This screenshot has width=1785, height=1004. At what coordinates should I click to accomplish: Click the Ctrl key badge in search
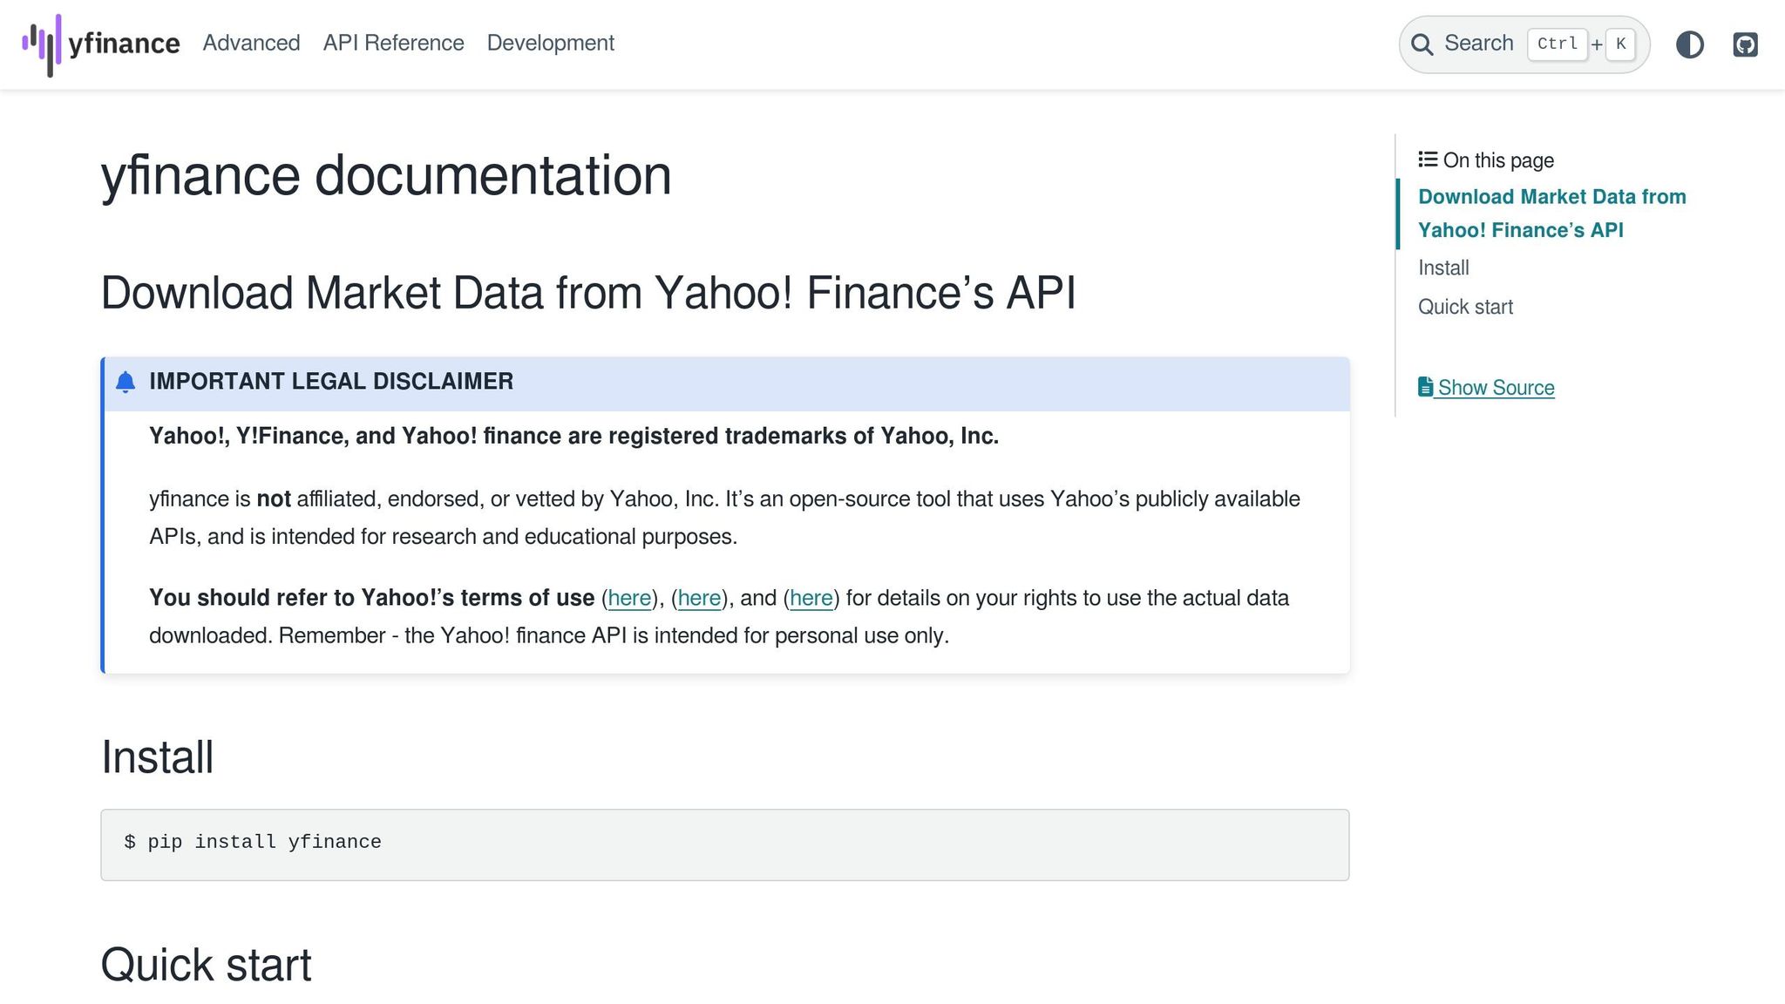coord(1558,44)
